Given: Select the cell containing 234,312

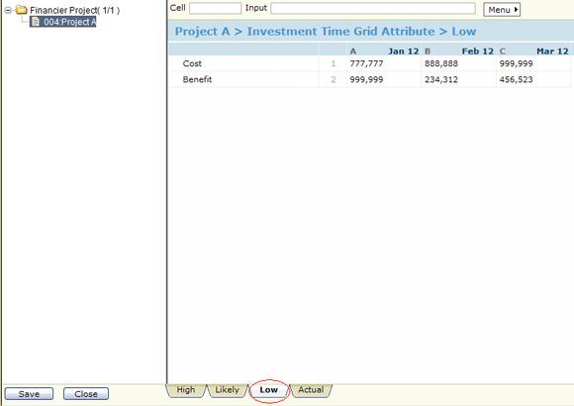Looking at the screenshot, I should pyautogui.click(x=458, y=79).
